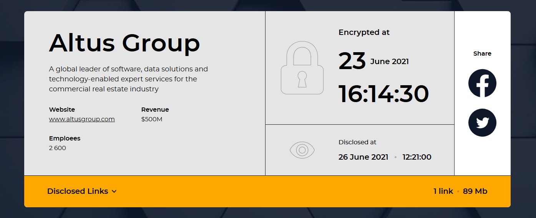
Task: Click the Encrypted at heading
Action: click(x=364, y=33)
